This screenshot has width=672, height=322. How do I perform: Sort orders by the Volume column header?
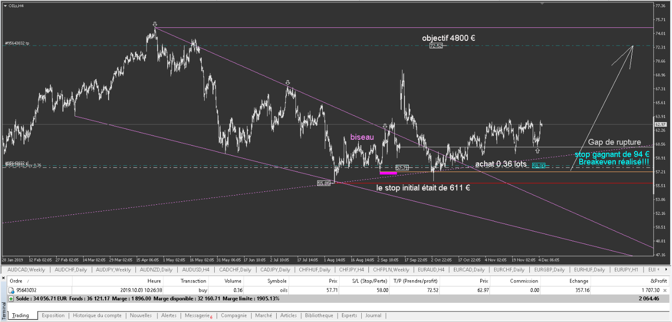pos(227,281)
